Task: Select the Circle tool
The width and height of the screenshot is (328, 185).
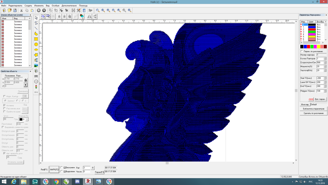Action: pos(36,44)
